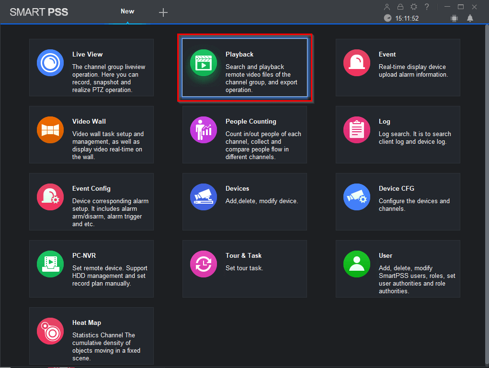Show alarm notifications via the bell icon
This screenshot has height=368, width=489.
tap(470, 18)
